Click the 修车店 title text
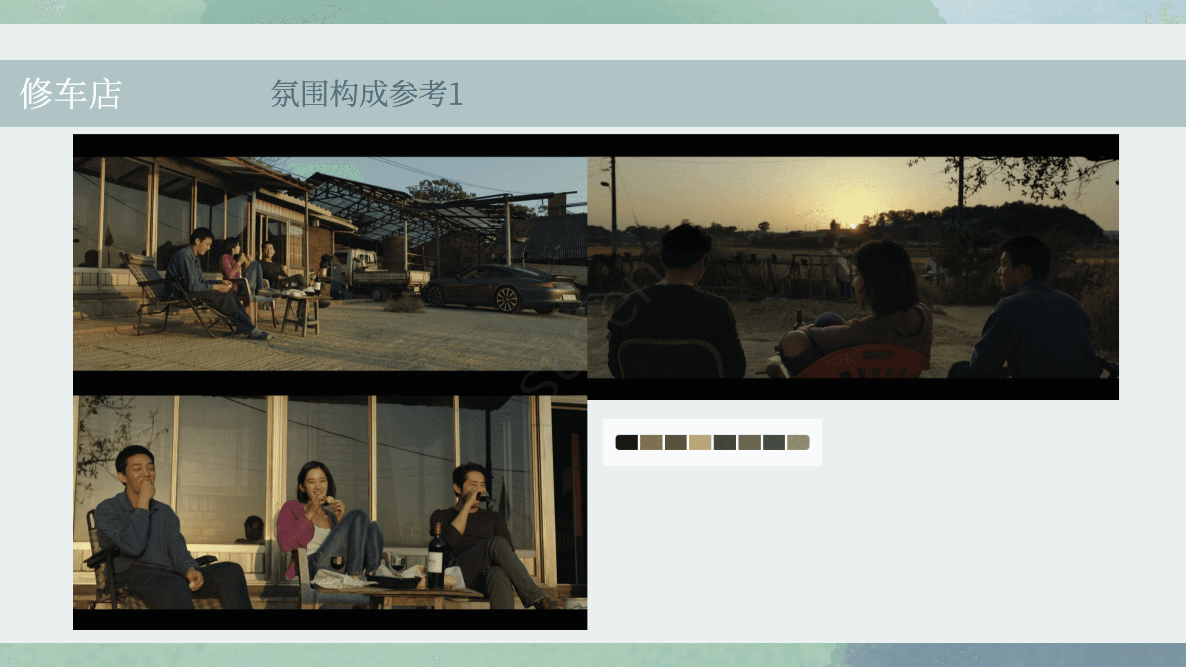 point(70,94)
